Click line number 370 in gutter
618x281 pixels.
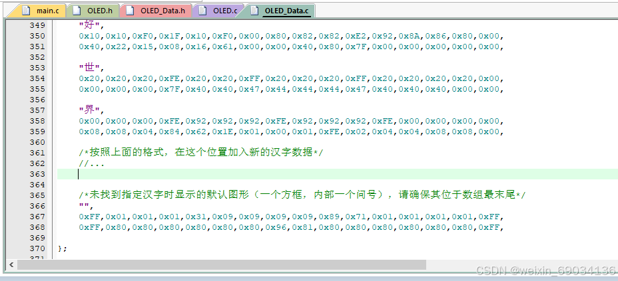tap(37, 248)
